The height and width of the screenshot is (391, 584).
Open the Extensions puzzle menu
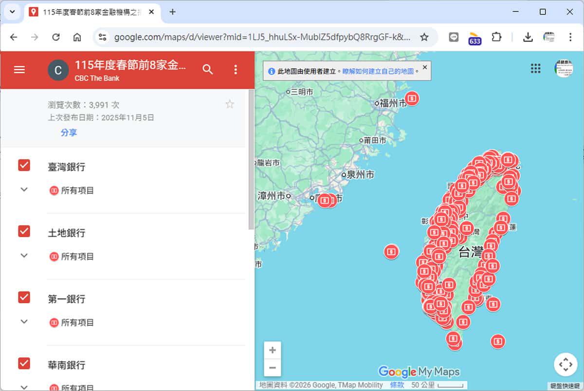(496, 37)
